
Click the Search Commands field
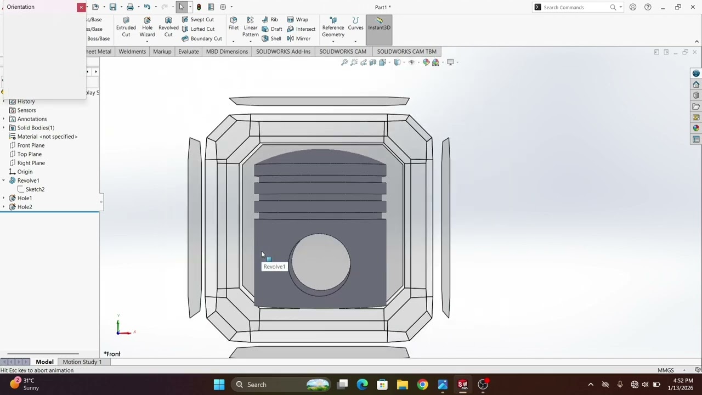pos(576,7)
